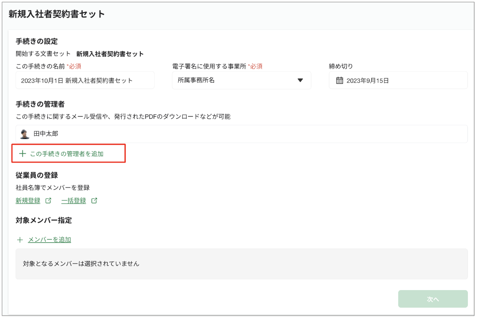Open the deadline date picker field

pos(398,80)
